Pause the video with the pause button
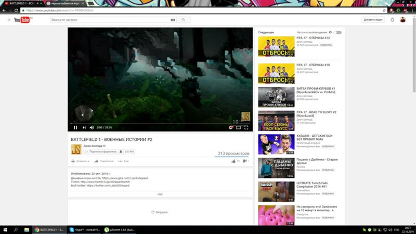The width and height of the screenshot is (416, 234). click(75, 127)
